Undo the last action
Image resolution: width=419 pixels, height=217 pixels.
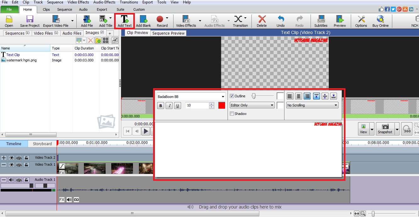(280, 21)
